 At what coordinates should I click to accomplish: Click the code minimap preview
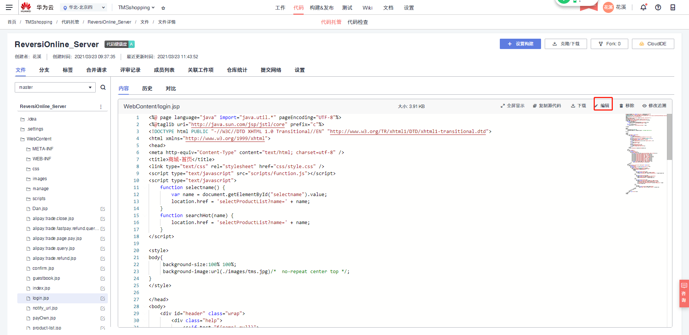646,154
